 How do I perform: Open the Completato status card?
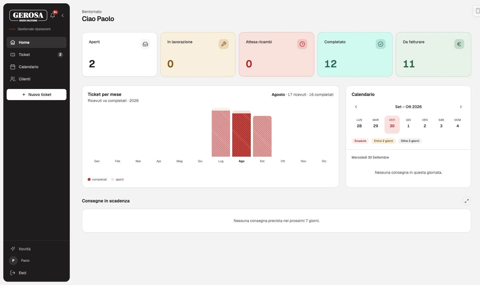355,54
